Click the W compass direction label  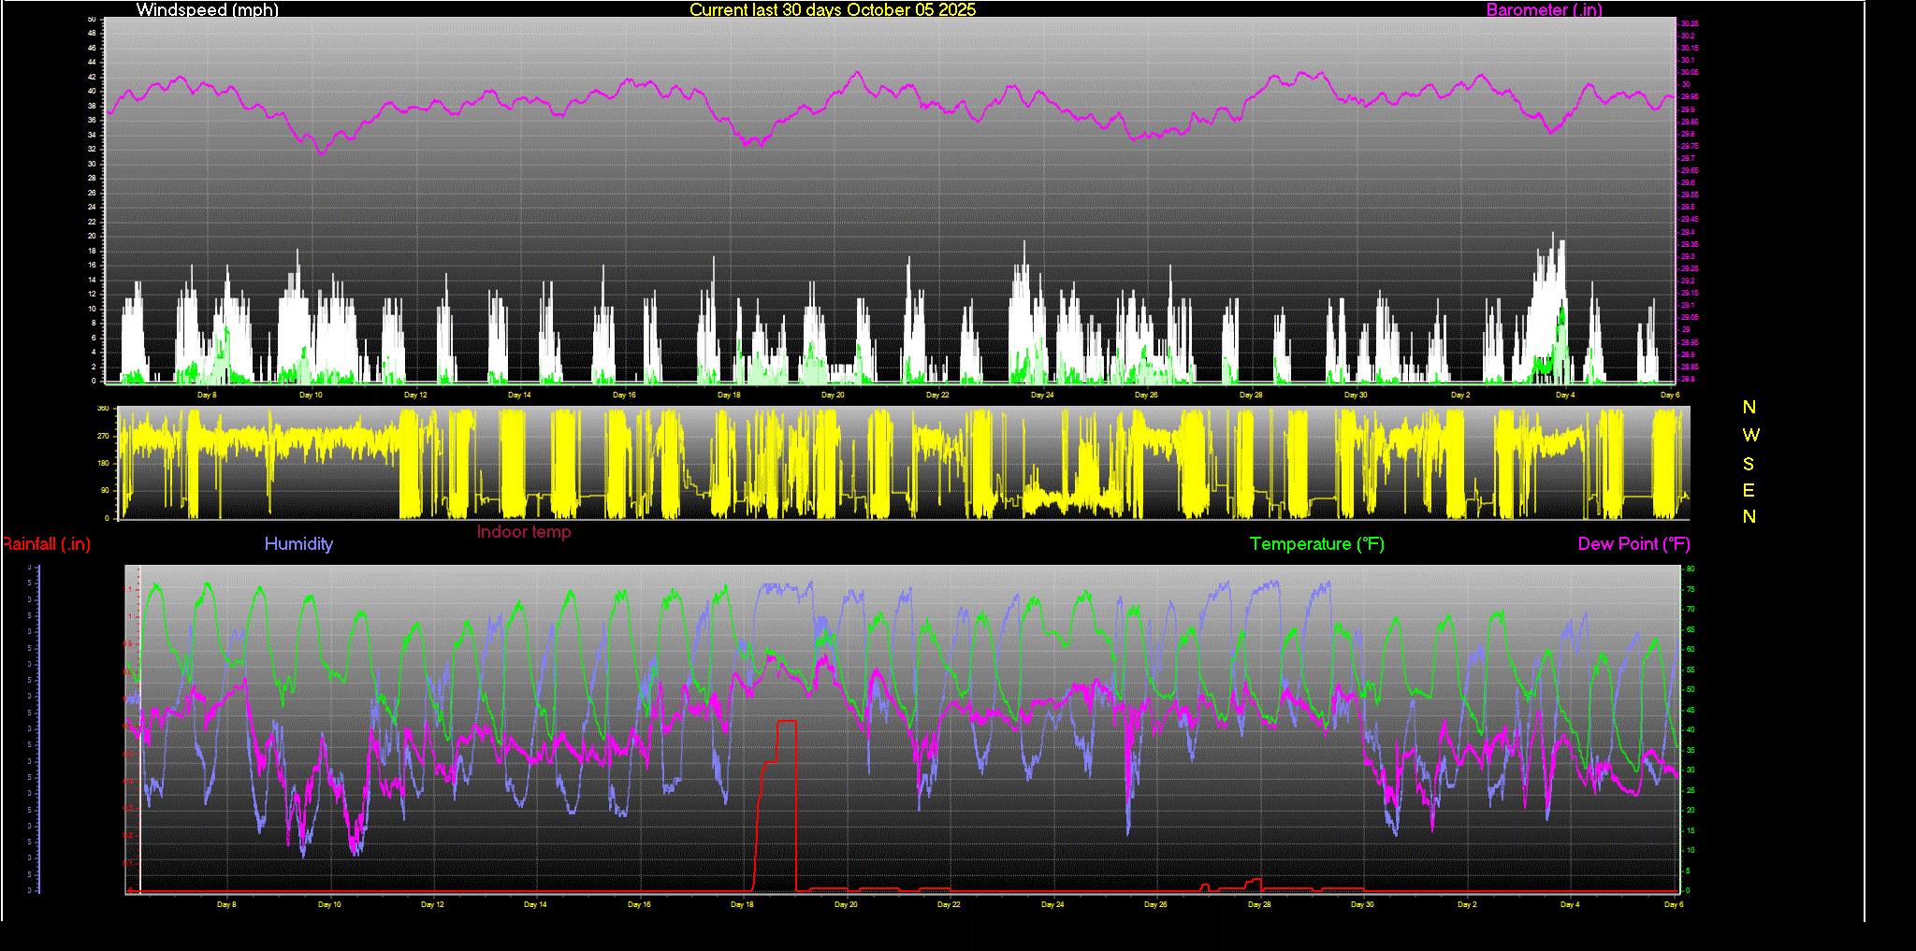coord(1750,436)
